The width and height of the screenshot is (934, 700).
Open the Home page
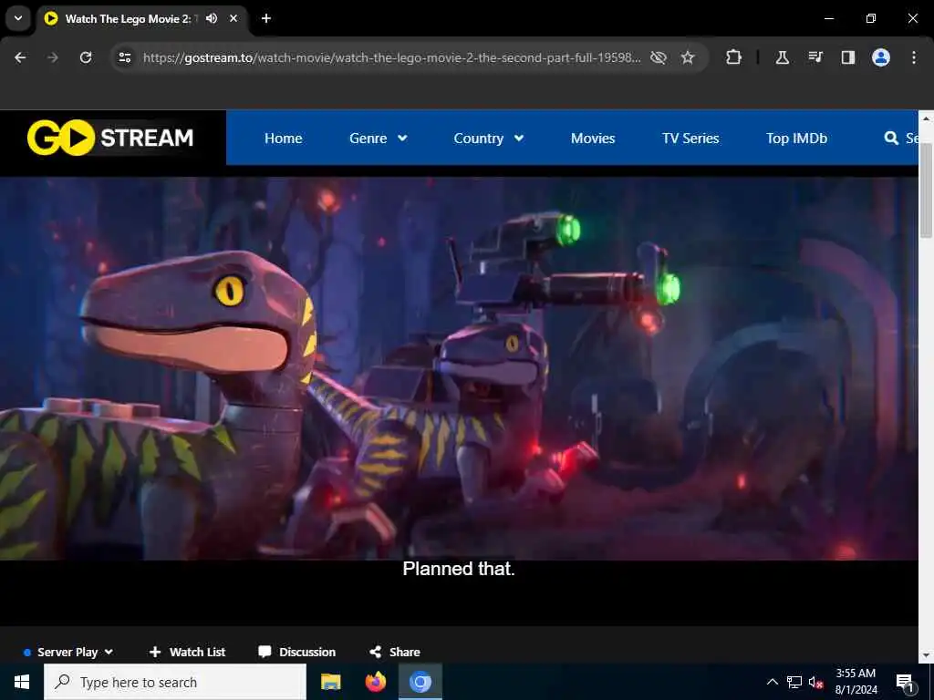pos(284,139)
